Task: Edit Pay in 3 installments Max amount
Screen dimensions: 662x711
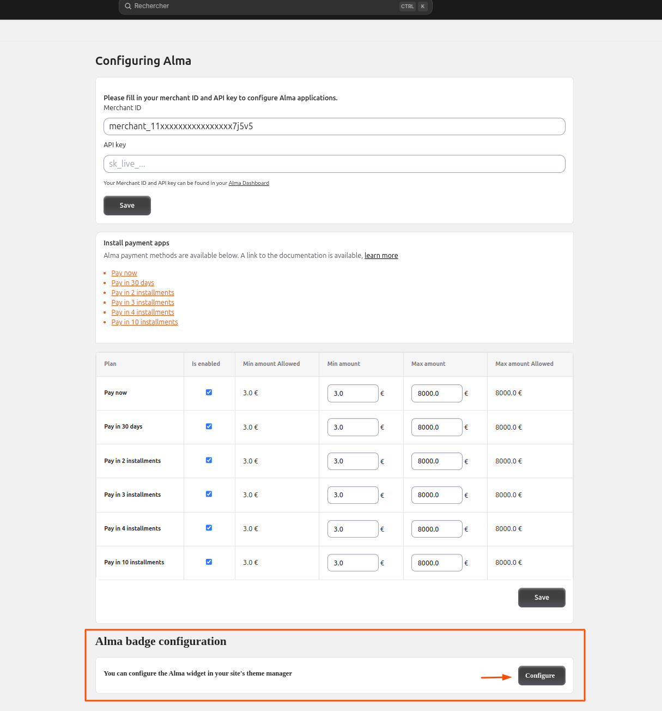Action: 437,495
